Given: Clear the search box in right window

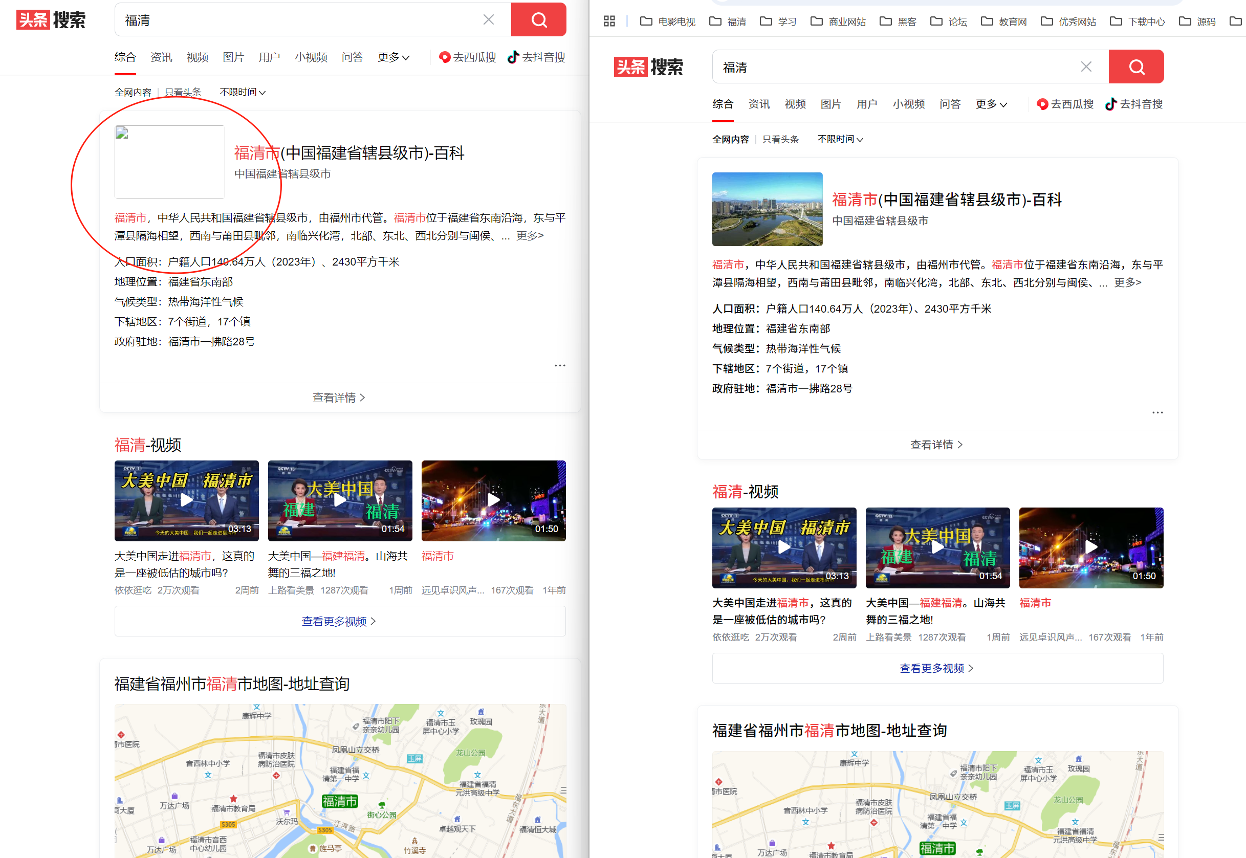Looking at the screenshot, I should click(1086, 67).
